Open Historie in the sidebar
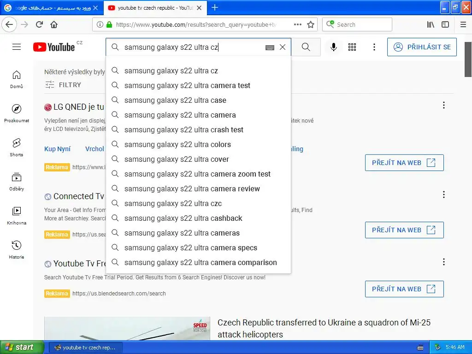Screen dimensions: 472x354 coord(17,250)
